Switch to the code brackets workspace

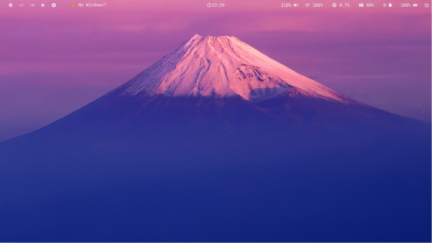point(21,5)
